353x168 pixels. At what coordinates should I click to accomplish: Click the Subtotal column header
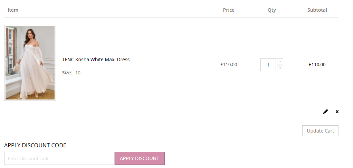pos(317,10)
